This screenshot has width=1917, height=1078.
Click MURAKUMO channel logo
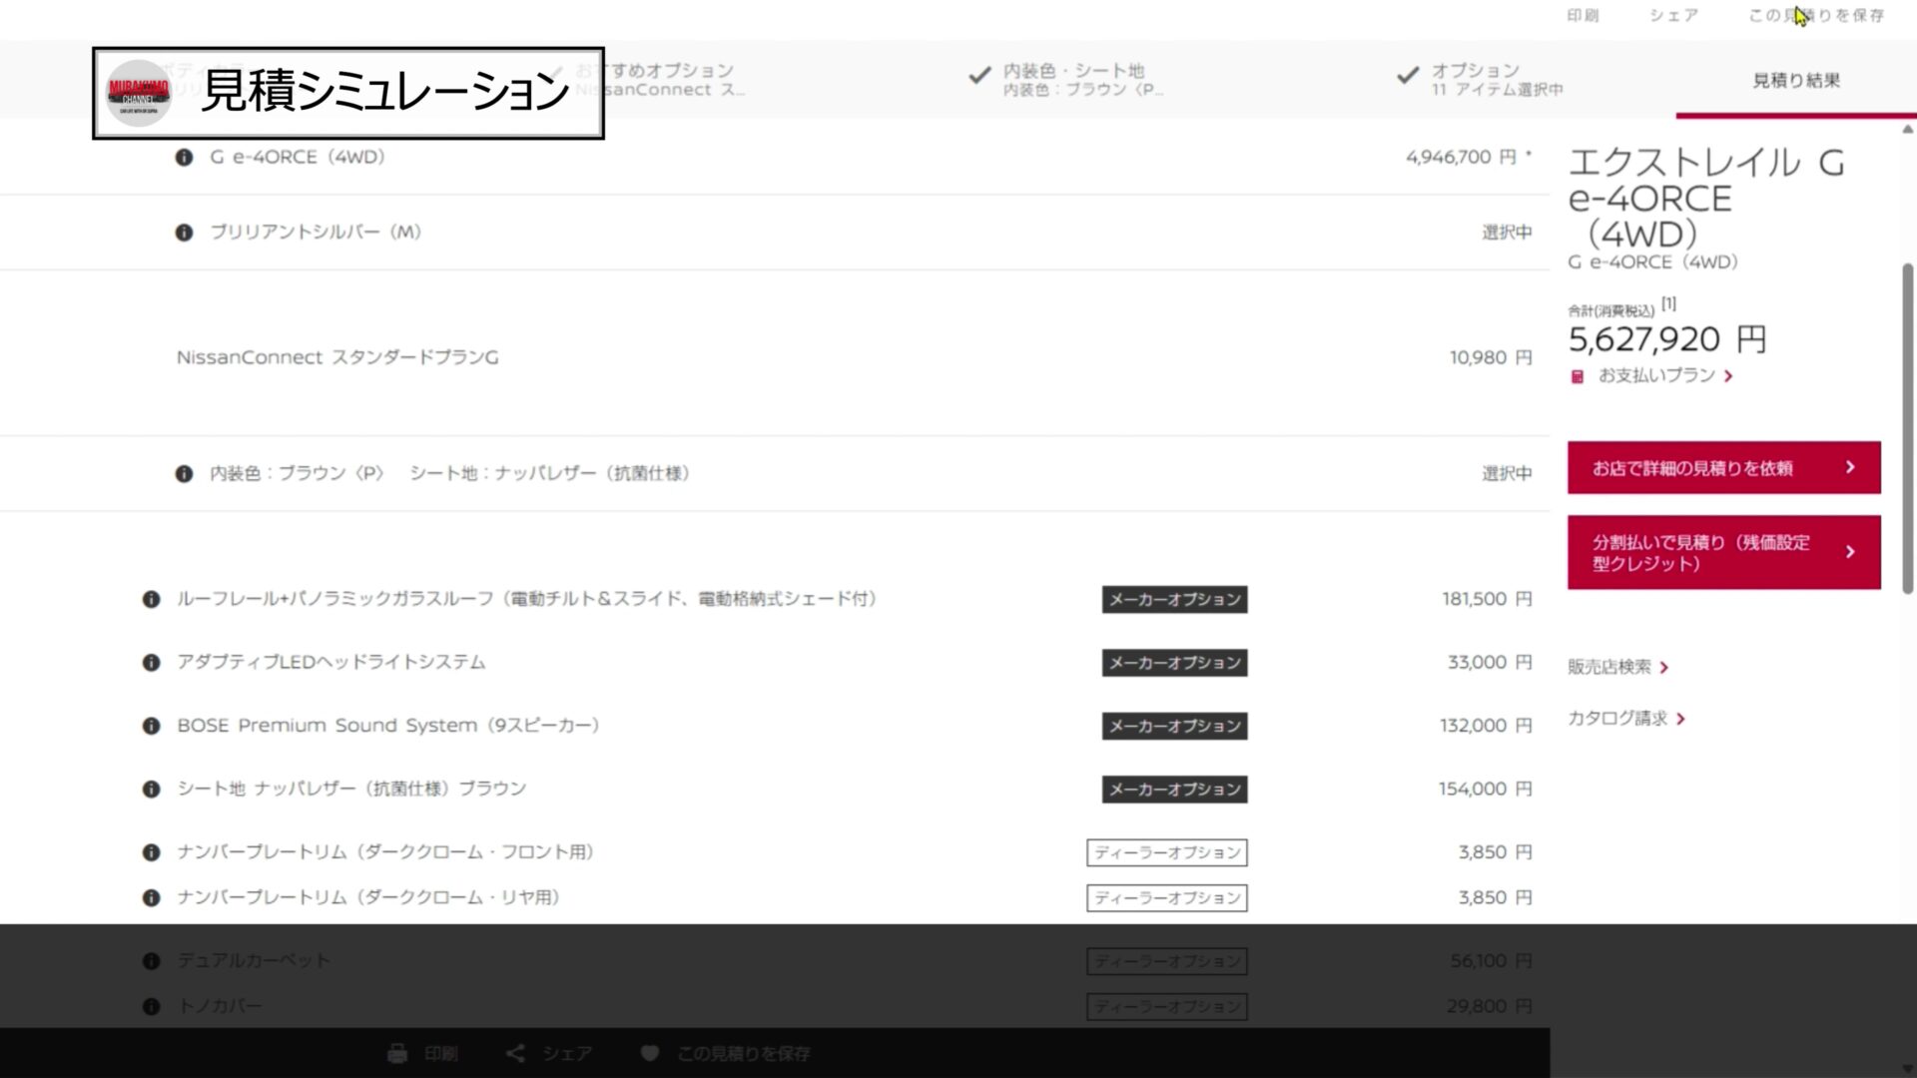click(x=139, y=93)
